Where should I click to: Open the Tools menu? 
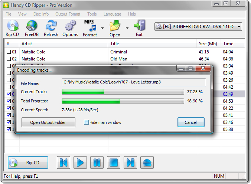pyautogui.click(x=92, y=14)
